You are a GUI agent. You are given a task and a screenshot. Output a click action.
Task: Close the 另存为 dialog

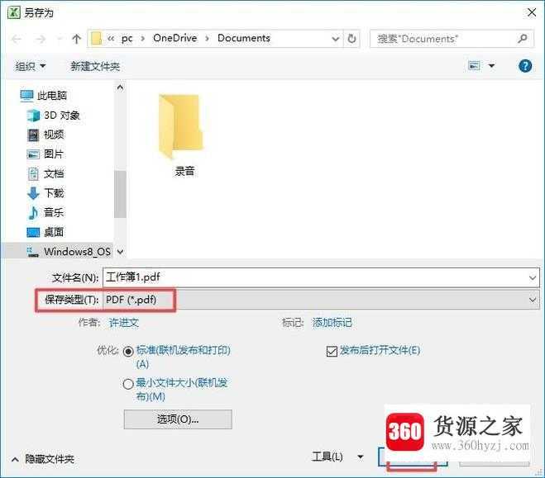532,12
